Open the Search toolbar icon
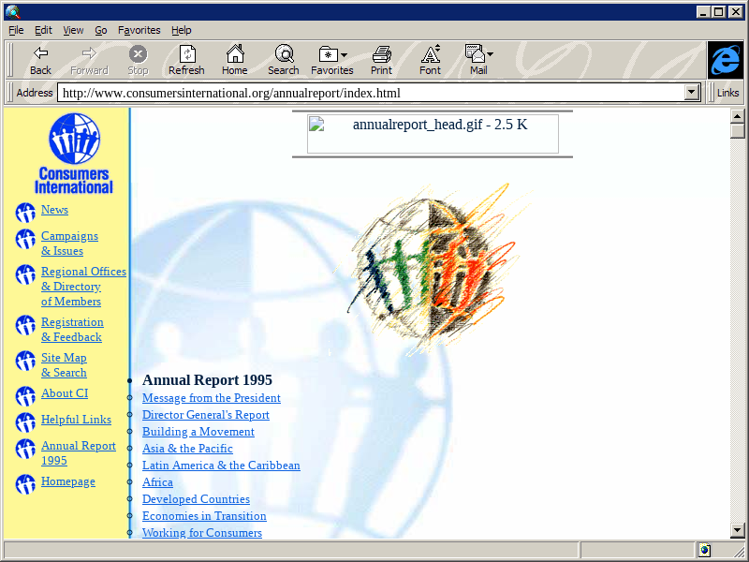The width and height of the screenshot is (749, 562). coord(283,60)
